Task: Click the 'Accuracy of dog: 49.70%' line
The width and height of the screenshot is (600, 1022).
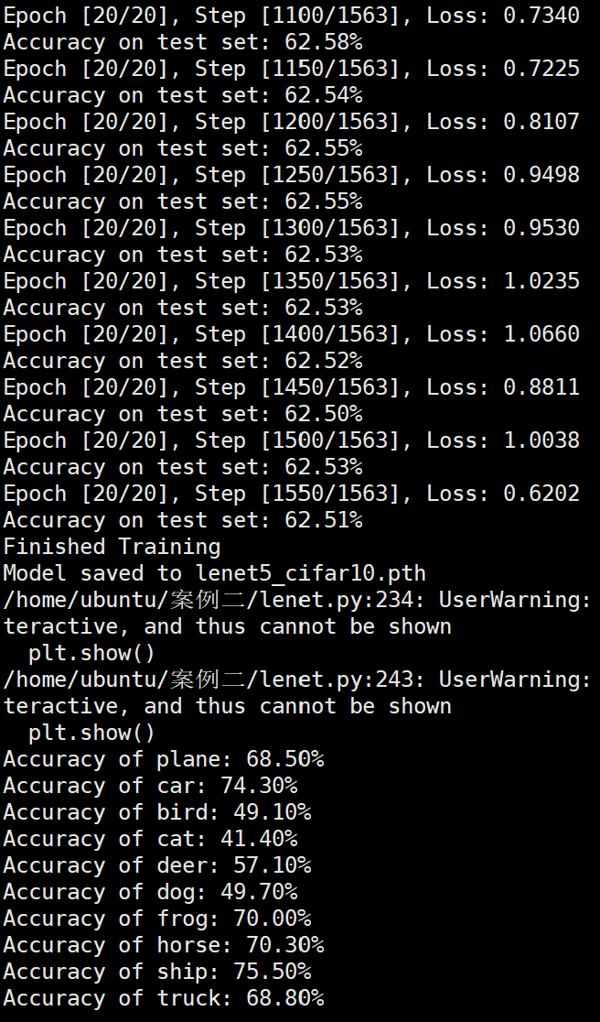Action: point(150,892)
